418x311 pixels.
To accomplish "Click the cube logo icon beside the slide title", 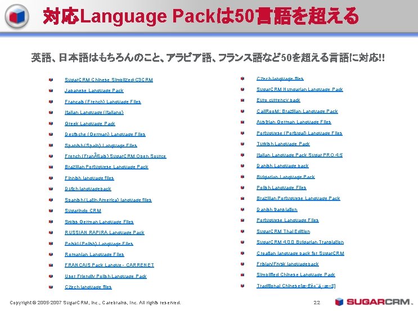I will [17, 16].
